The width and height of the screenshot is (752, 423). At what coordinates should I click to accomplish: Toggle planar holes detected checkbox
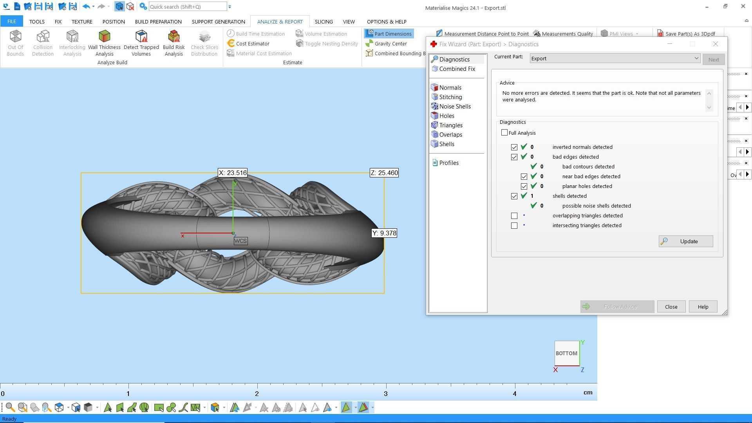tap(524, 186)
